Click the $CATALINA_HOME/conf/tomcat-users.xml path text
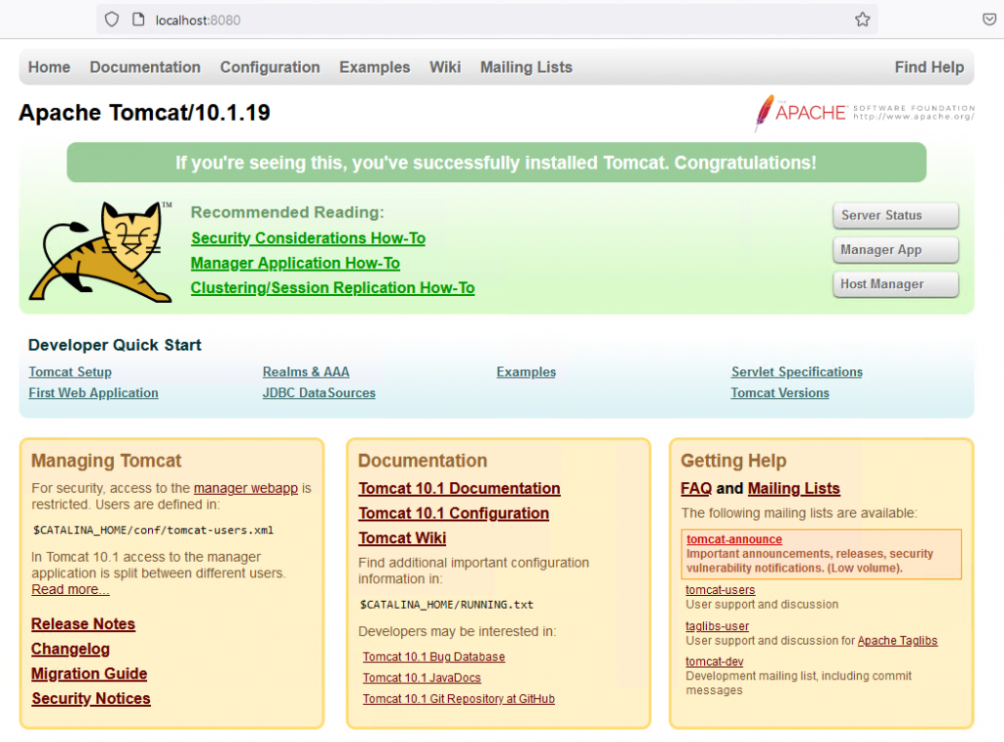Screen dimensions: 1004x742 pyautogui.click(x=153, y=530)
